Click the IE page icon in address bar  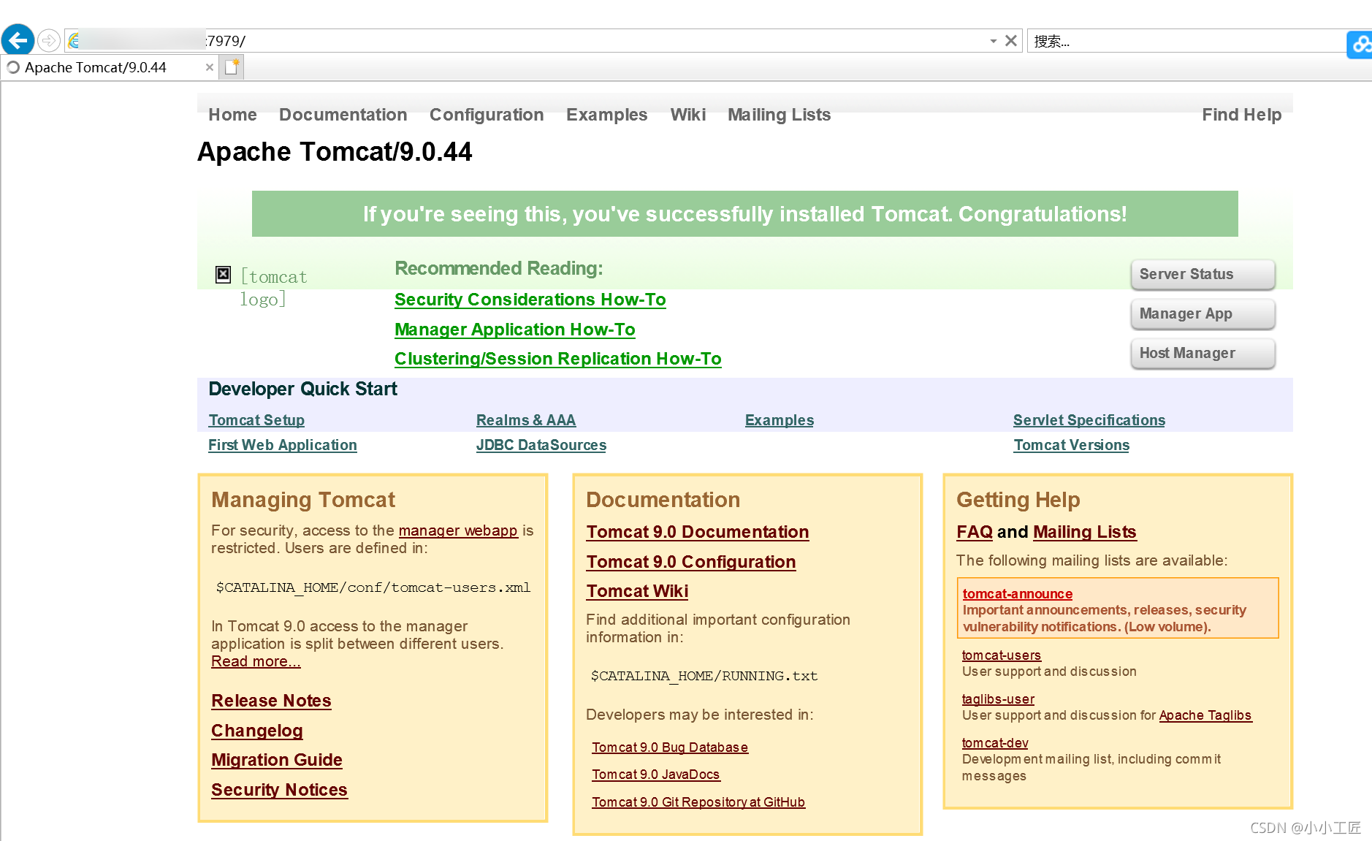pyautogui.click(x=74, y=41)
